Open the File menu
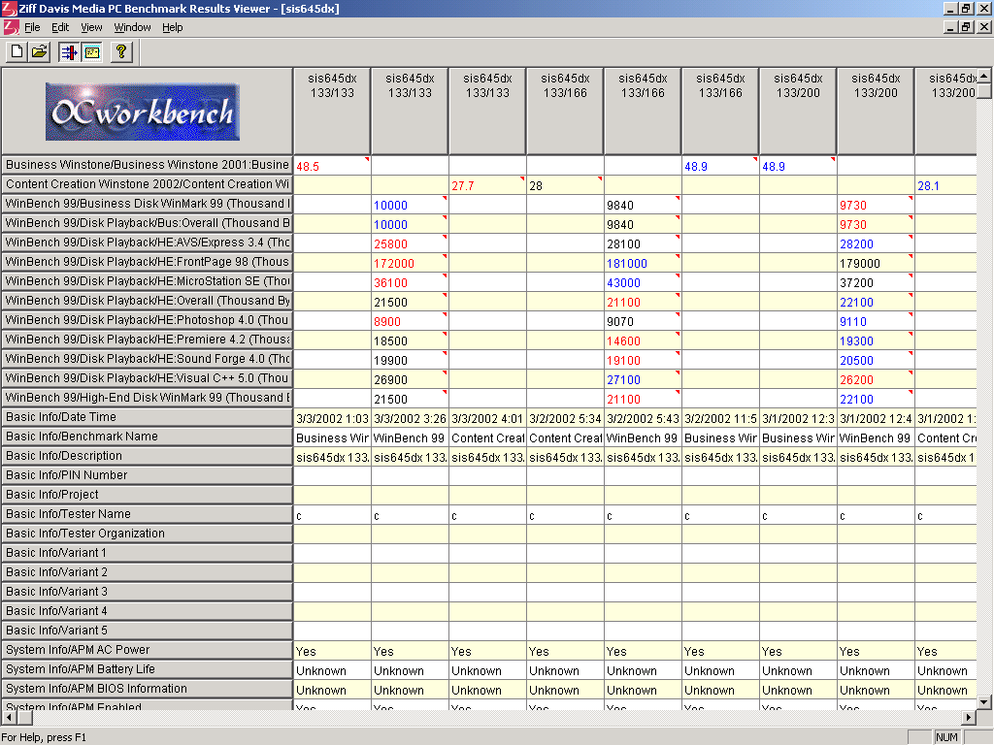This screenshot has width=994, height=745. [x=32, y=27]
